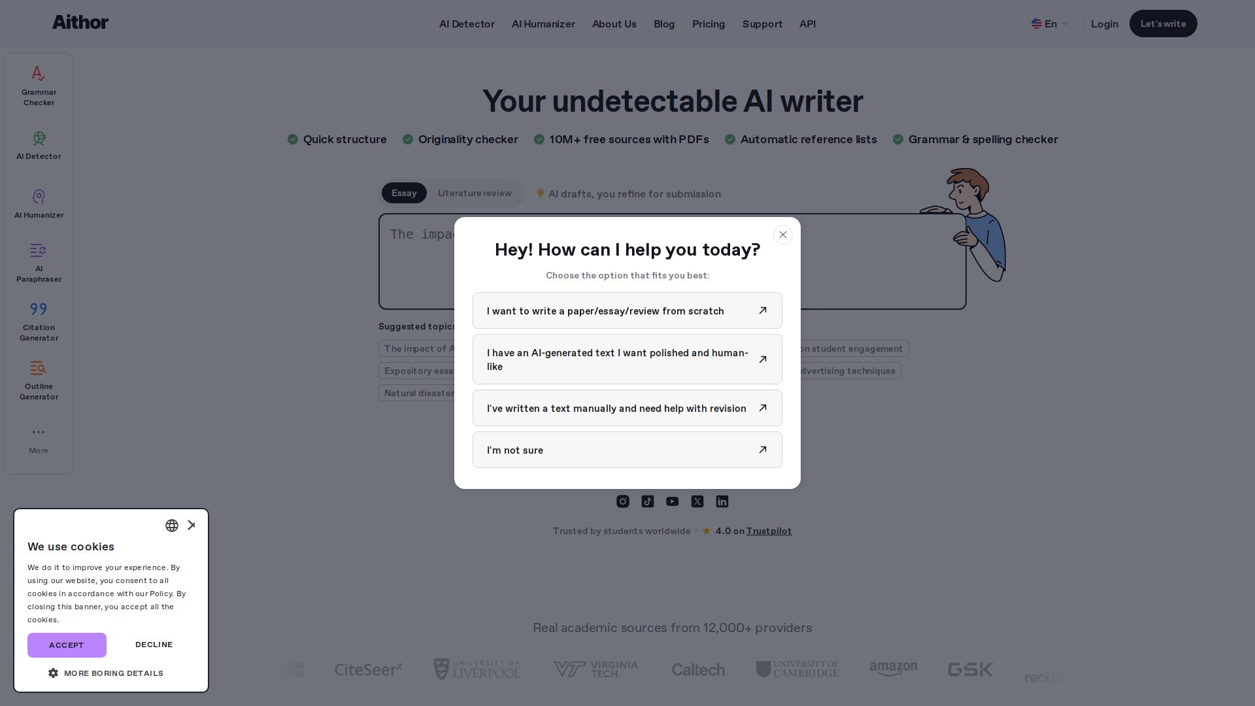Expand More tools in the sidebar
The image size is (1255, 706).
(39, 440)
